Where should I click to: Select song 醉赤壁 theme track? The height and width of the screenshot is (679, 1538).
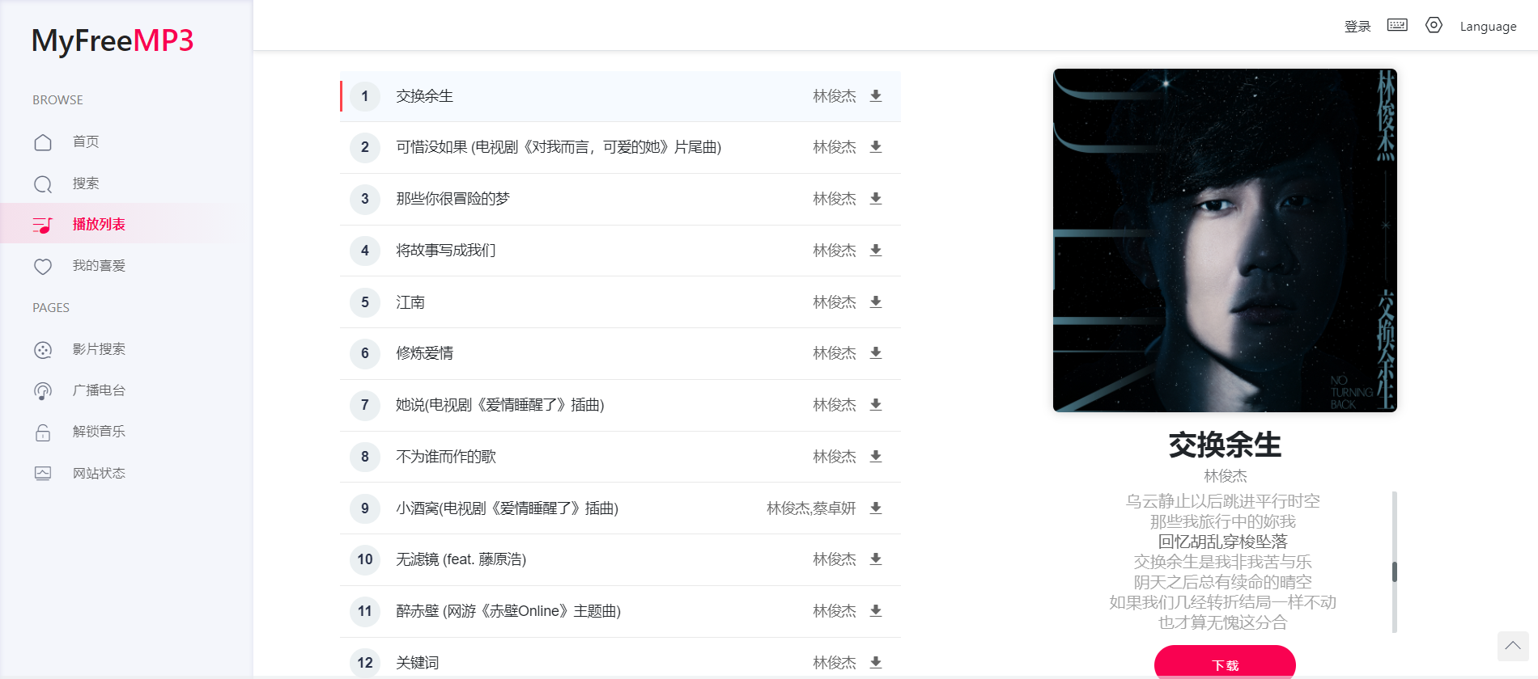[x=508, y=611]
